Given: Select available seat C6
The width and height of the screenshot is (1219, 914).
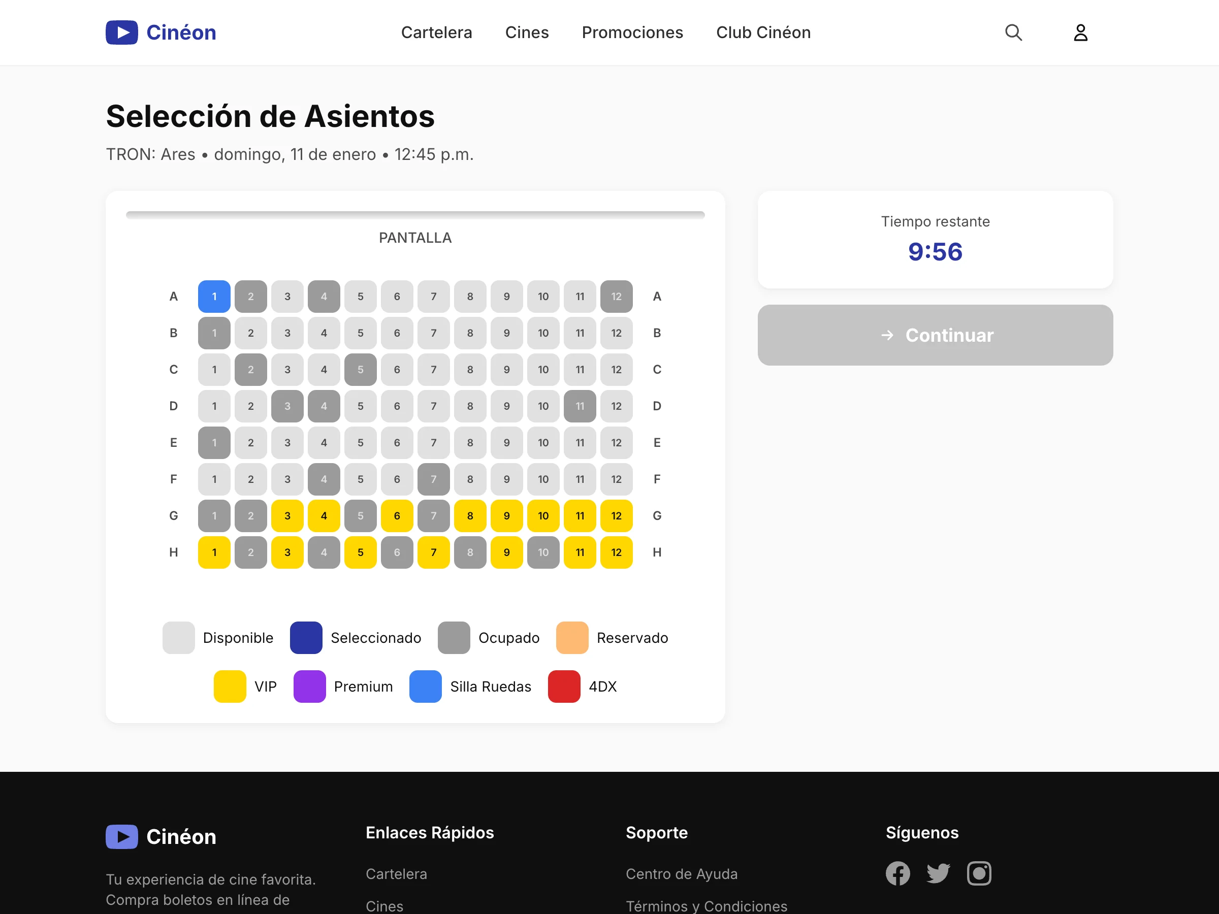Looking at the screenshot, I should pos(397,370).
